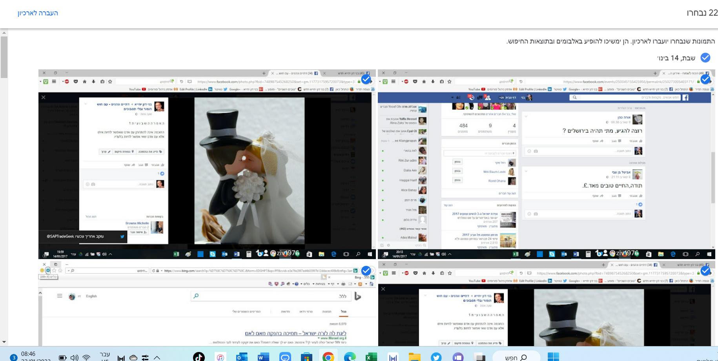Switch to Google Chrome in the taskbar
The image size is (718, 361).
click(328, 357)
